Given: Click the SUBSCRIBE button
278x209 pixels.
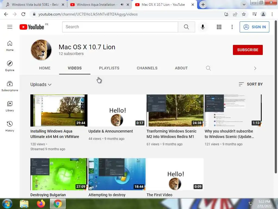Looking at the screenshot, I should pyautogui.click(x=248, y=50).
